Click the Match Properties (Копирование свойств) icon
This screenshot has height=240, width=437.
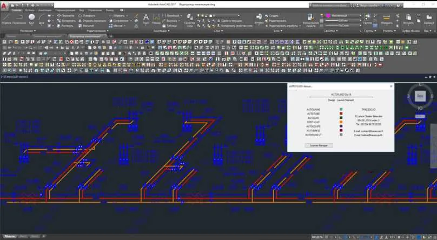click(x=311, y=20)
